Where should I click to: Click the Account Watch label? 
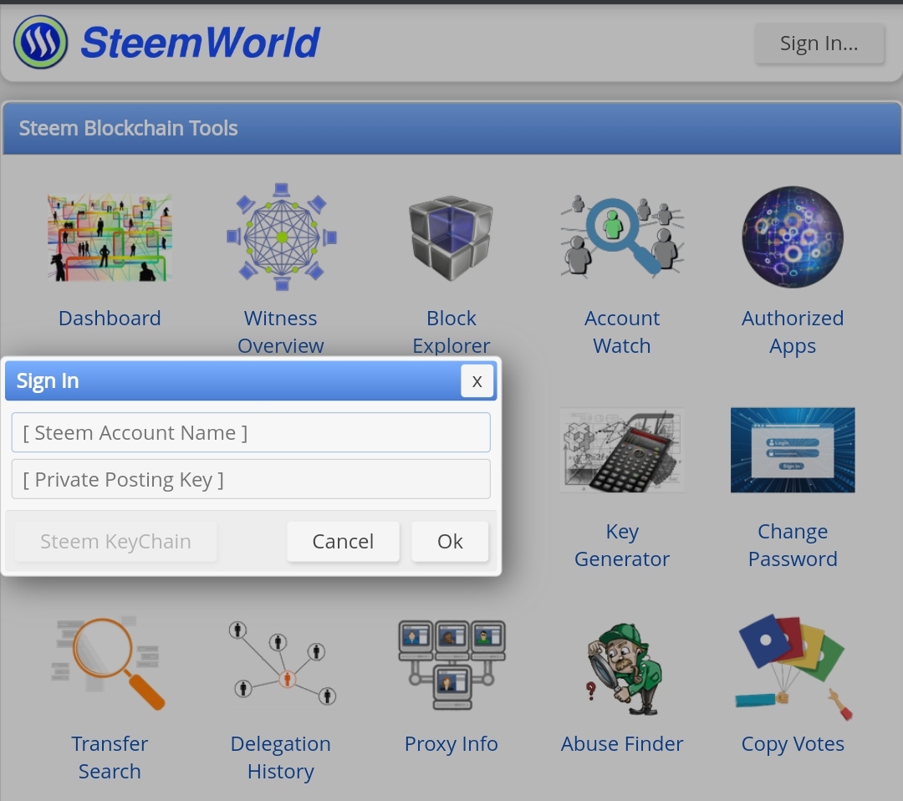coord(622,332)
